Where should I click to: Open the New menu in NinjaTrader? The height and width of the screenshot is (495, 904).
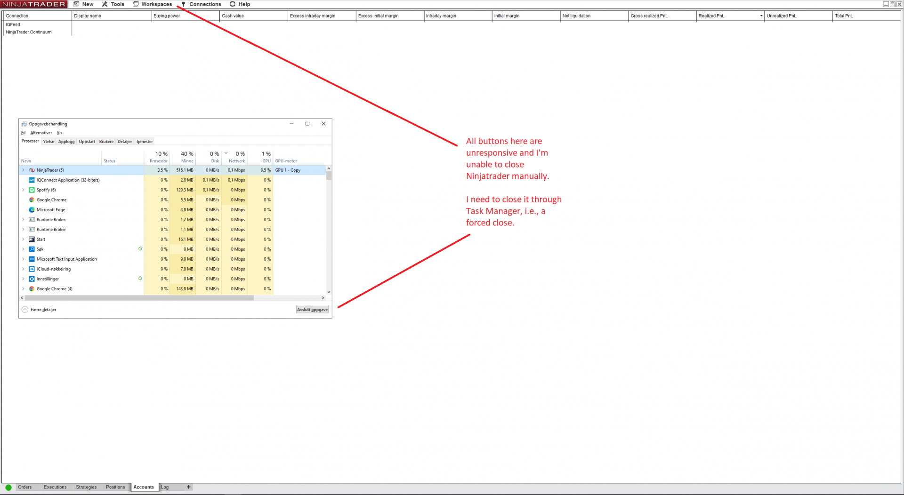coord(84,4)
